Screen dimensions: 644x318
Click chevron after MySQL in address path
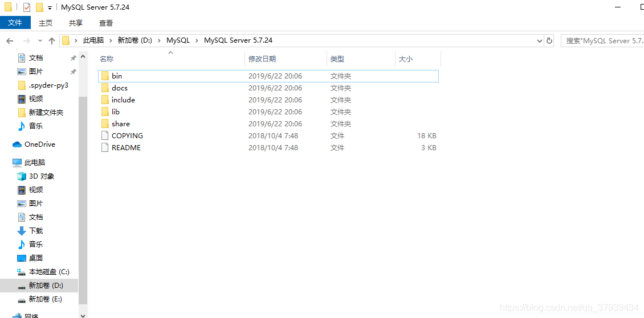click(197, 40)
